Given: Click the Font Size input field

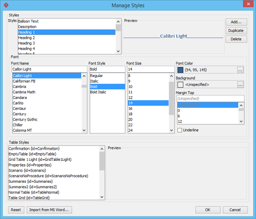Looking at the screenshot, I should coord(151,69).
